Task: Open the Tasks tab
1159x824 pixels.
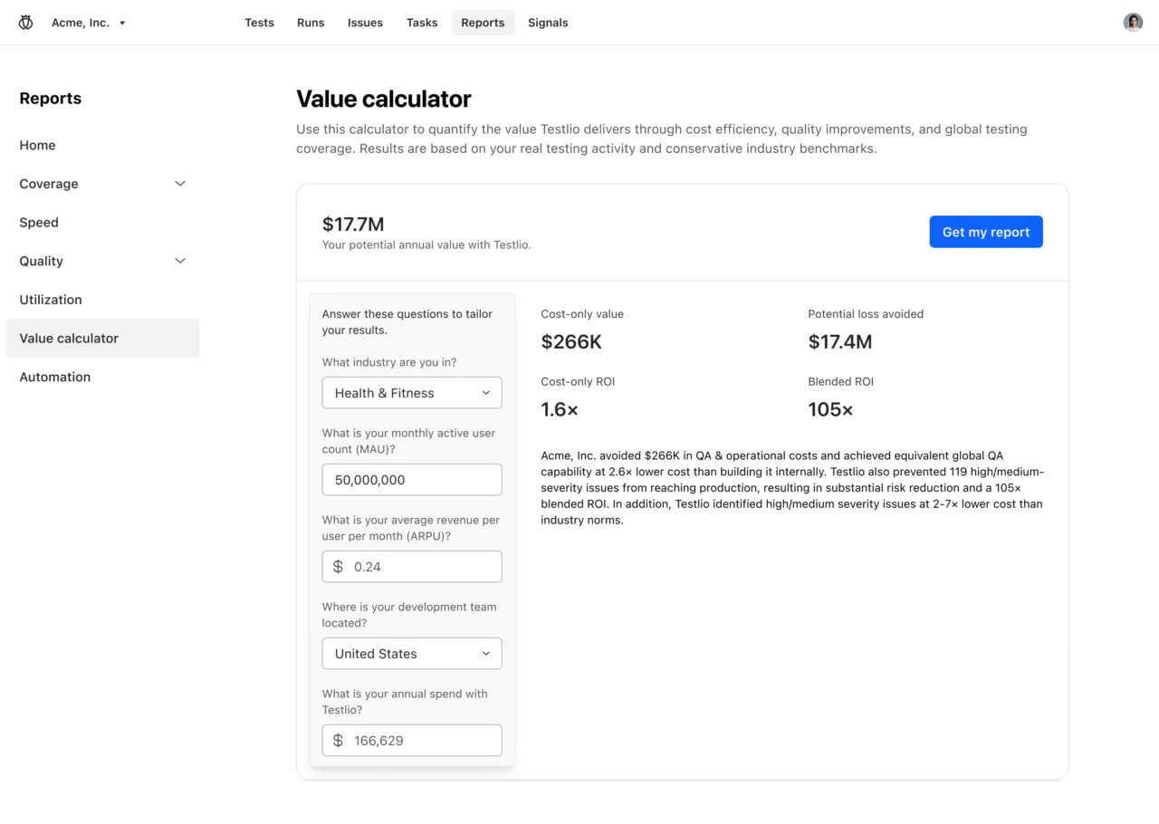Action: coord(422,23)
